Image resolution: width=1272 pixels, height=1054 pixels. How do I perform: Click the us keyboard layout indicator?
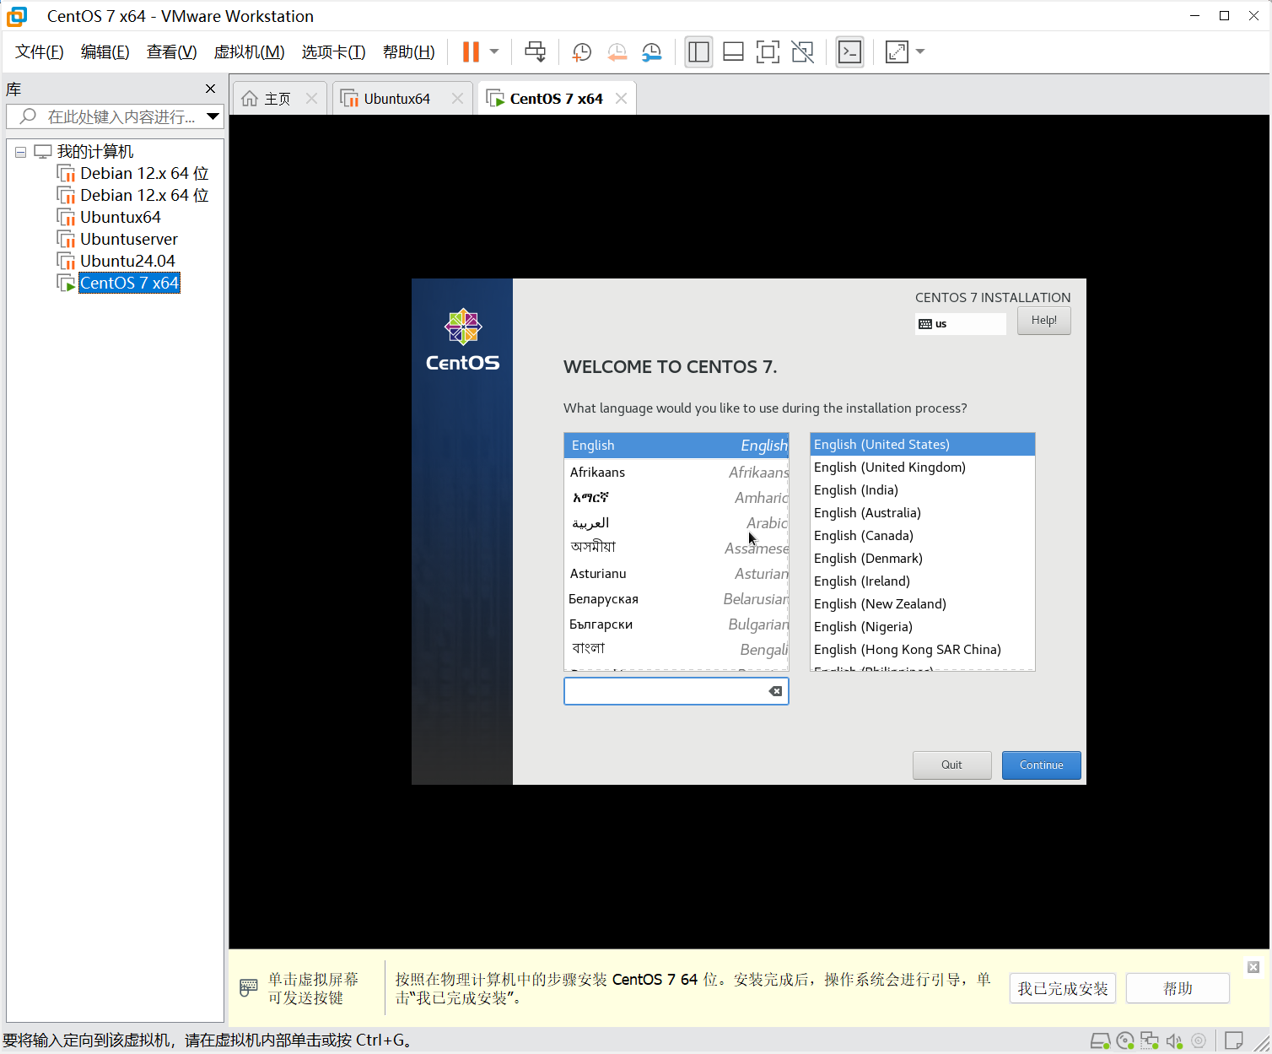(x=960, y=324)
